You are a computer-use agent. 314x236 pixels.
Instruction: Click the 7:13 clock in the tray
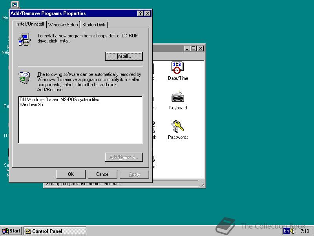pos(305,231)
